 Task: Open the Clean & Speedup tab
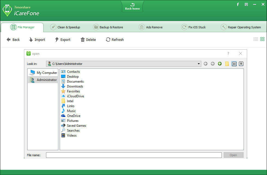65,27
